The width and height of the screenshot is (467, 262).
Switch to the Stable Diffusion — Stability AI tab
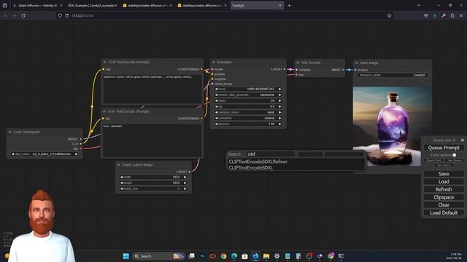tap(37, 5)
